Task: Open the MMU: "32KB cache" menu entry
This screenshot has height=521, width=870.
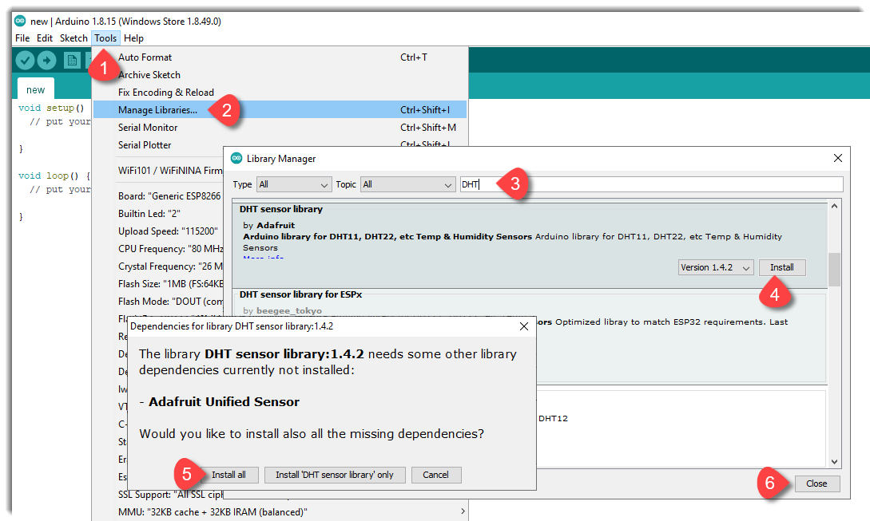Action: (280, 512)
